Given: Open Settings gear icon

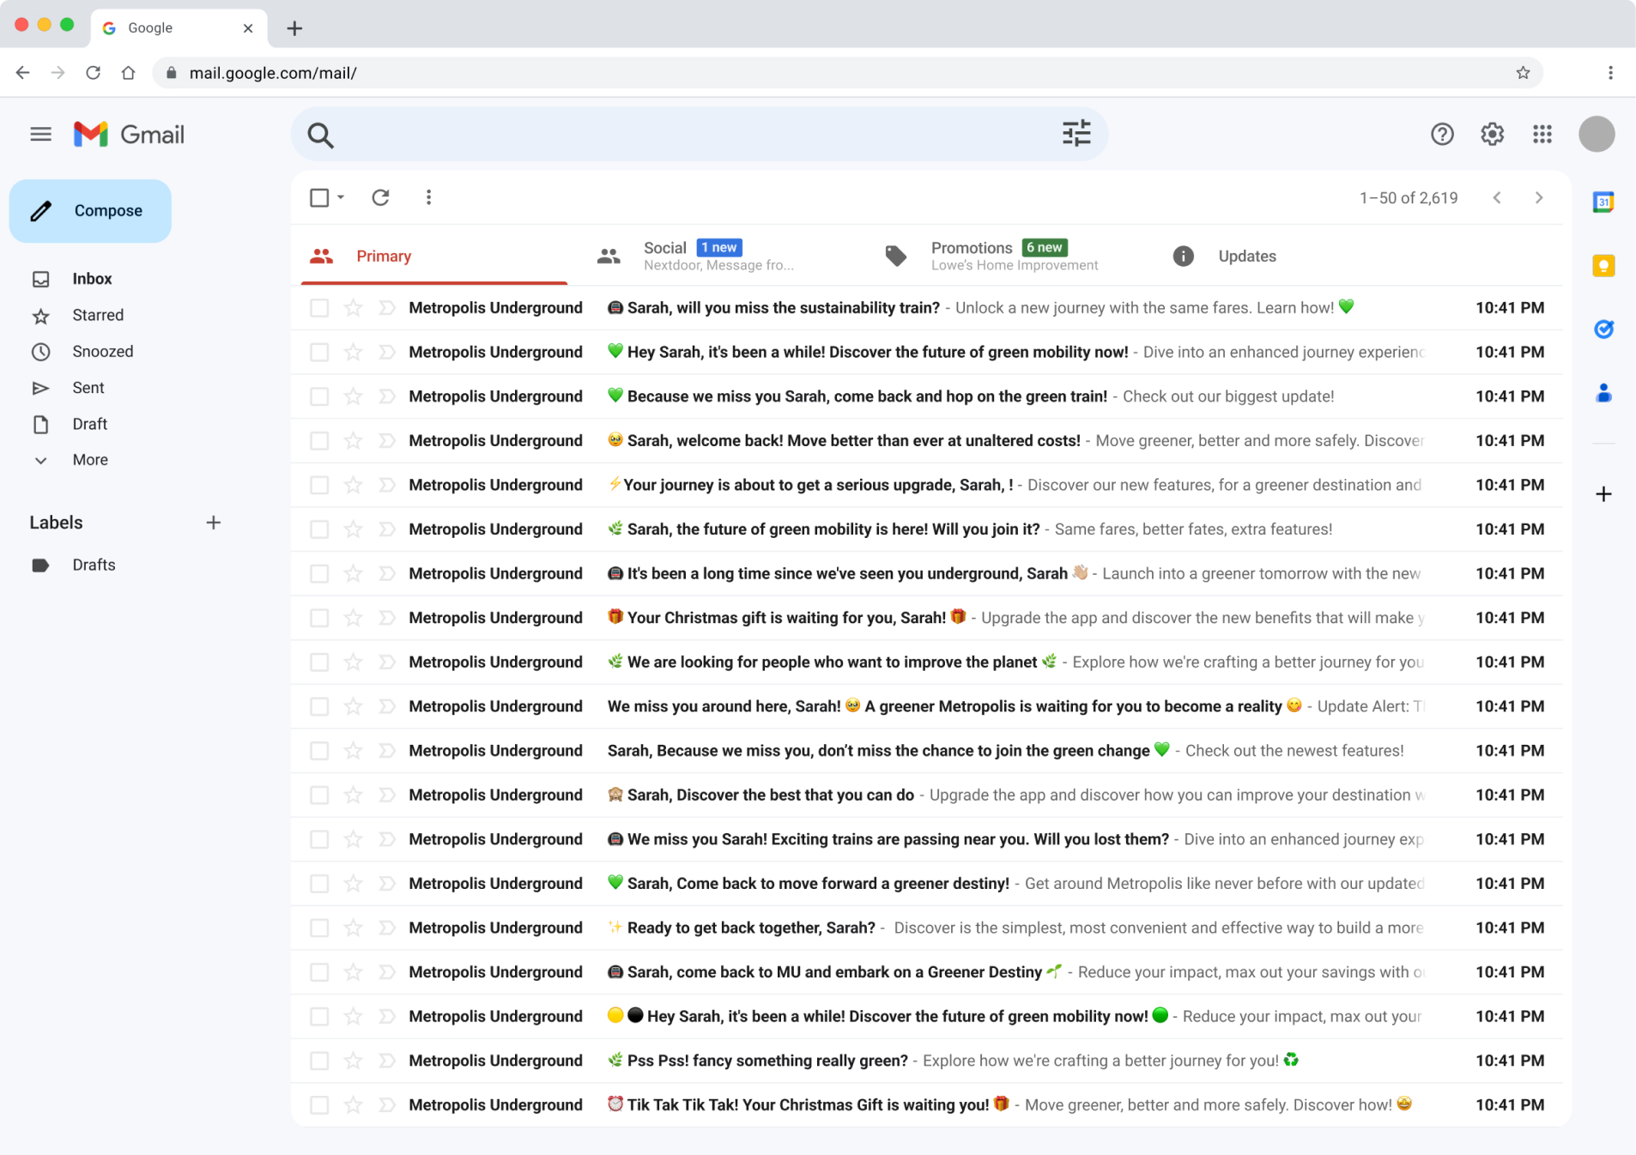Looking at the screenshot, I should point(1492,134).
